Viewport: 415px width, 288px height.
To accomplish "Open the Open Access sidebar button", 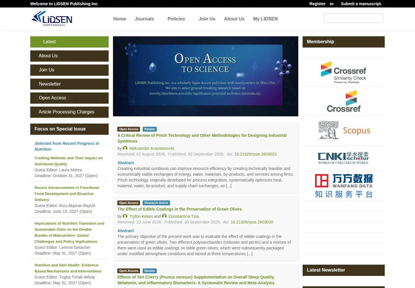I will (69, 98).
